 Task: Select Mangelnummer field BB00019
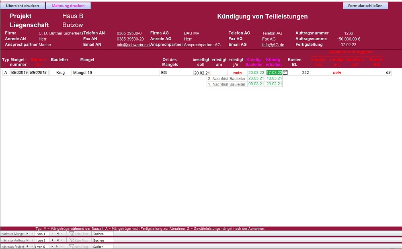19,73
